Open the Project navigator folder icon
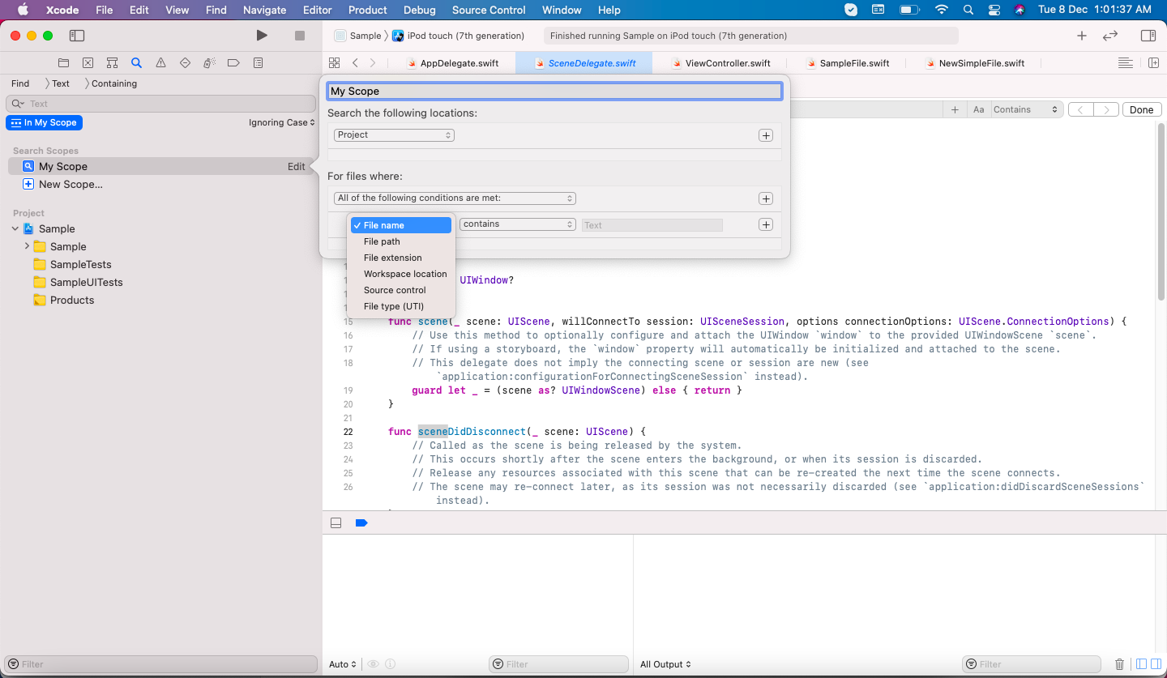The width and height of the screenshot is (1167, 678). 63,63
